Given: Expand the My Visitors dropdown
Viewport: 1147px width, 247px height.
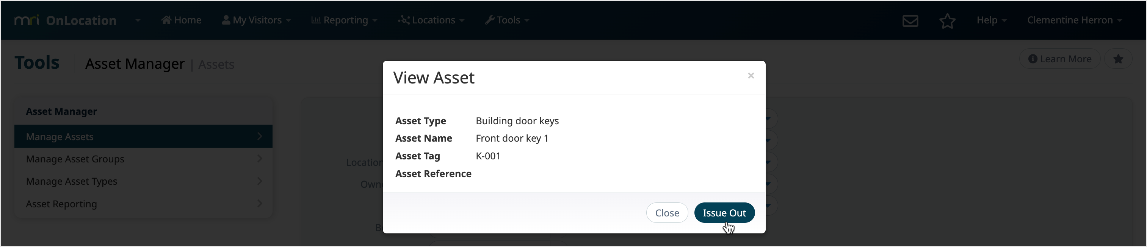Looking at the screenshot, I should pos(257,20).
